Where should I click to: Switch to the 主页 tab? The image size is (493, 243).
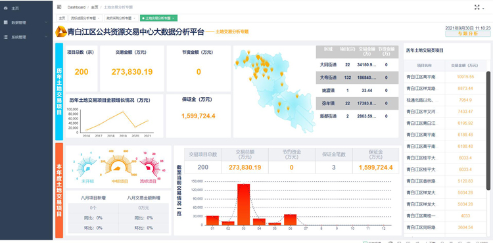point(62,18)
